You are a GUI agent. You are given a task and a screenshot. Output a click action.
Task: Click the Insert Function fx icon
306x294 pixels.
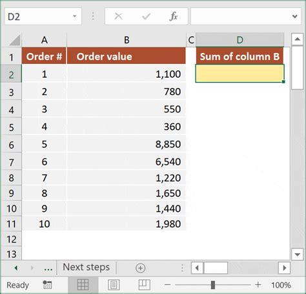pos(174,16)
